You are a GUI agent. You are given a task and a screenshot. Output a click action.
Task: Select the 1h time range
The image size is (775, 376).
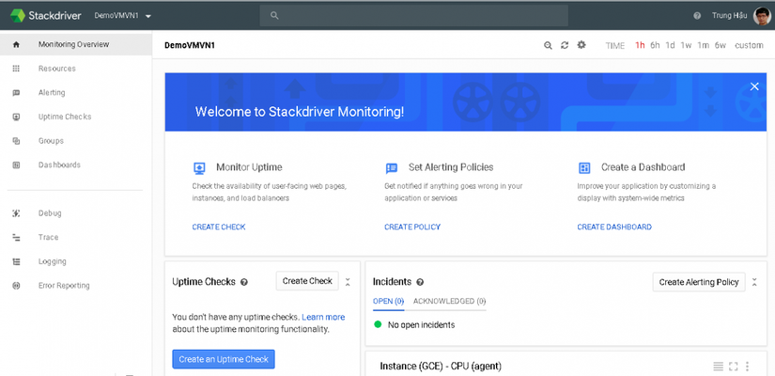(x=640, y=45)
